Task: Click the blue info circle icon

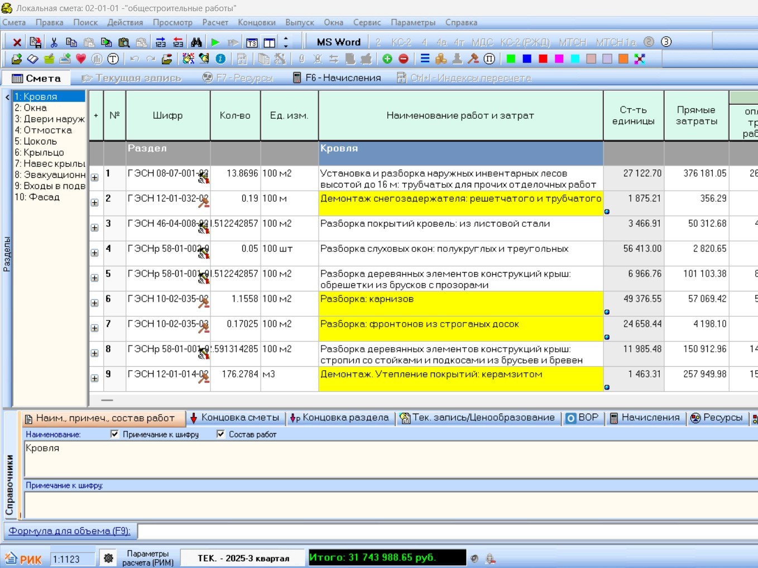Action: [x=220, y=59]
